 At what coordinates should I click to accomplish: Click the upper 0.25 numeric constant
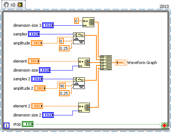pos(64,48)
